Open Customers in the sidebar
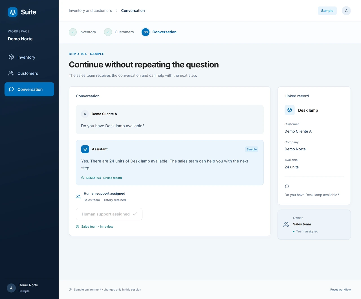Image resolution: width=361 pixels, height=299 pixels. point(29,73)
